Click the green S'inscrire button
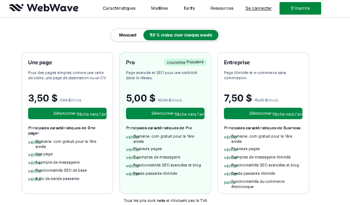The image size is (350, 205). click(300, 8)
